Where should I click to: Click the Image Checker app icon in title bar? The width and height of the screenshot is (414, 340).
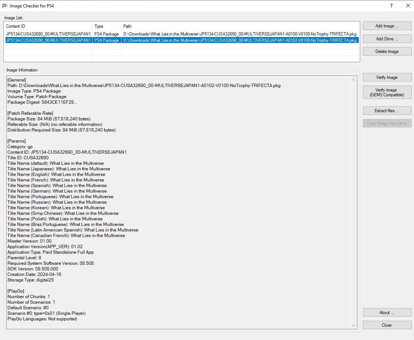point(4,6)
